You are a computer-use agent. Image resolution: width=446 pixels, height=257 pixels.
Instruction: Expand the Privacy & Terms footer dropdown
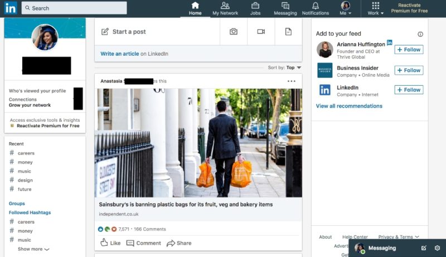399,237
